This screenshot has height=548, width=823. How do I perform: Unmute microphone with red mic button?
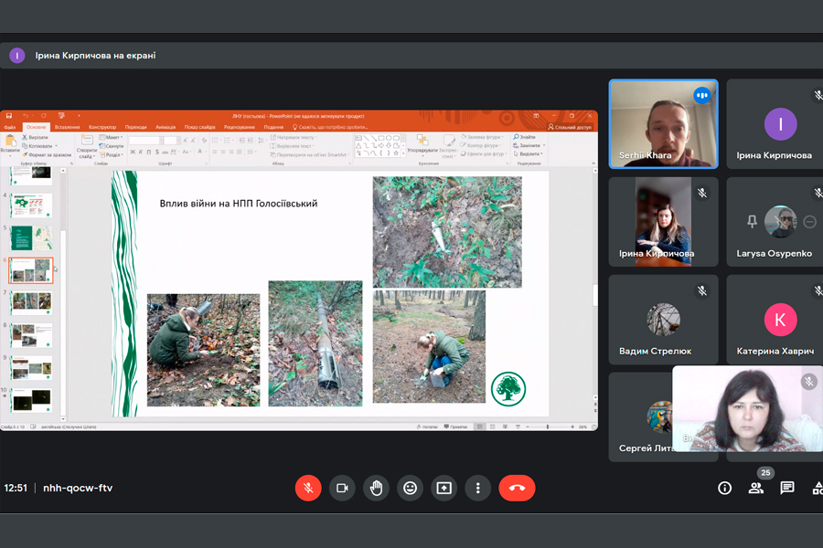[308, 489]
